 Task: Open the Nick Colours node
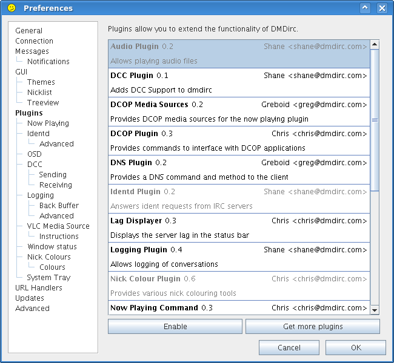[x=49, y=257]
